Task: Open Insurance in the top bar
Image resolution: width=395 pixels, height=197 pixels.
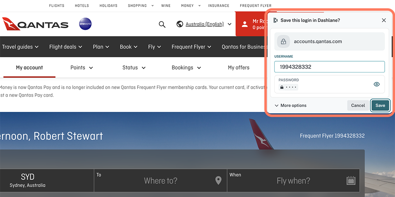Action: pyautogui.click(x=219, y=6)
